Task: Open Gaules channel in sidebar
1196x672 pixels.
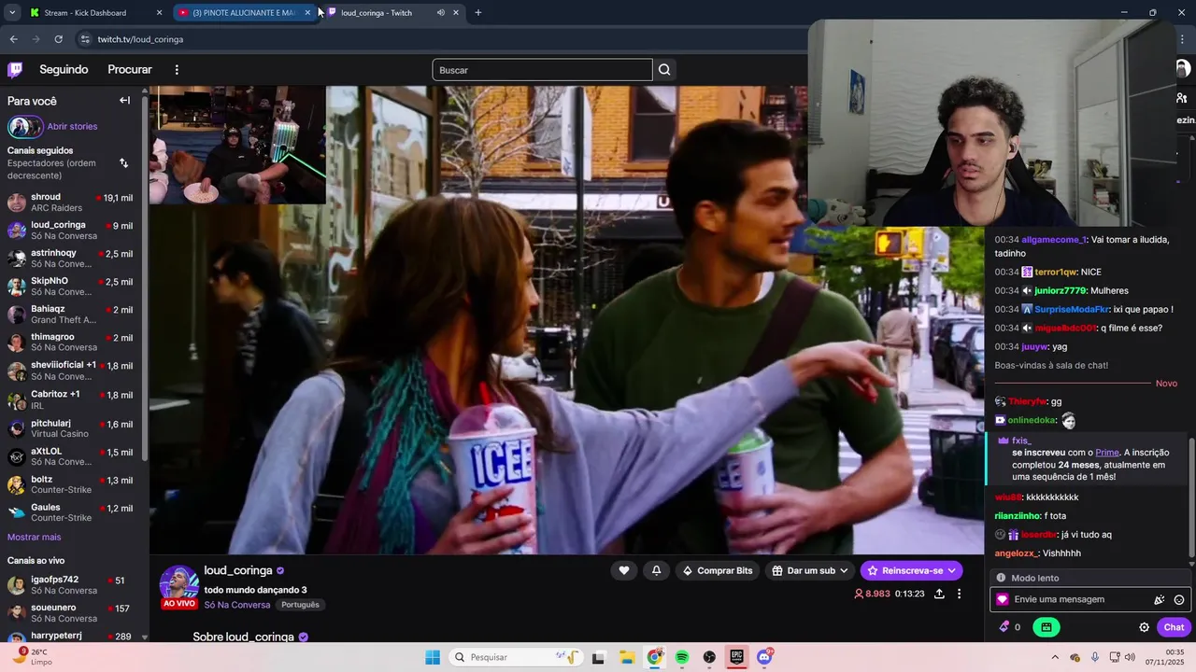Action: coord(73,512)
